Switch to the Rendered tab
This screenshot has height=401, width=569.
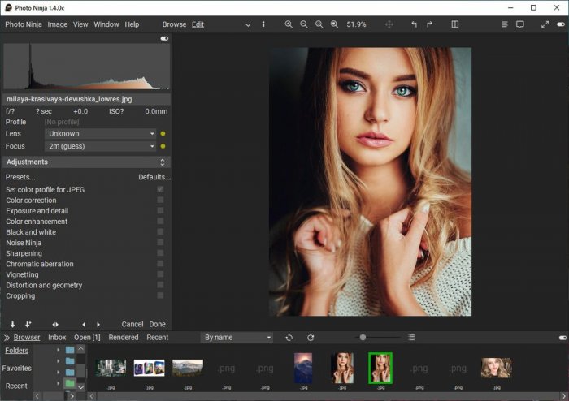pos(123,337)
